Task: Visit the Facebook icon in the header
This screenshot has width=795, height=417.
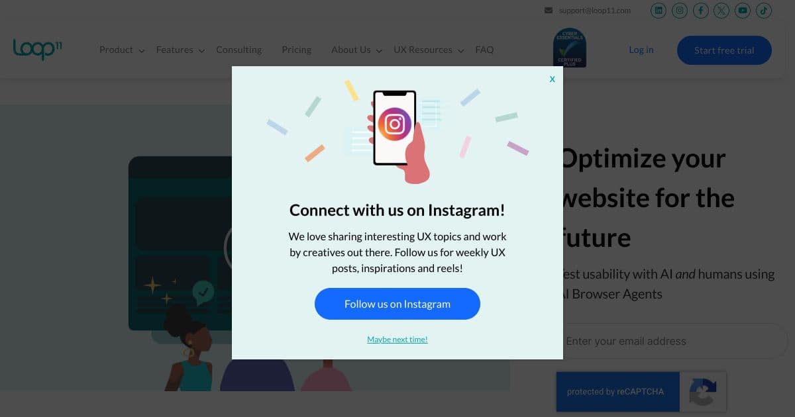Action: [x=701, y=10]
